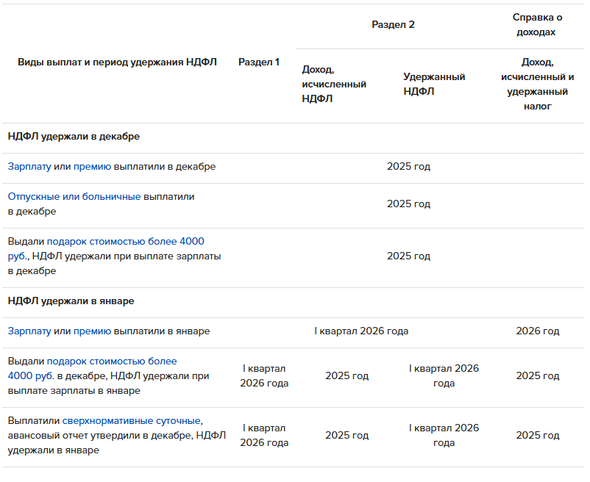Click the НДФЛ удержали в декабре section heading
Screen dimensions: 590x482
pos(74,137)
